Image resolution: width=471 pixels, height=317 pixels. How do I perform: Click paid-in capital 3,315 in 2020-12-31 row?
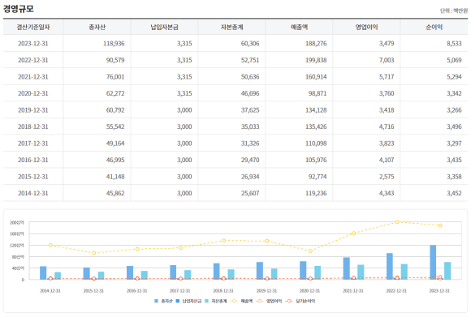[184, 93]
